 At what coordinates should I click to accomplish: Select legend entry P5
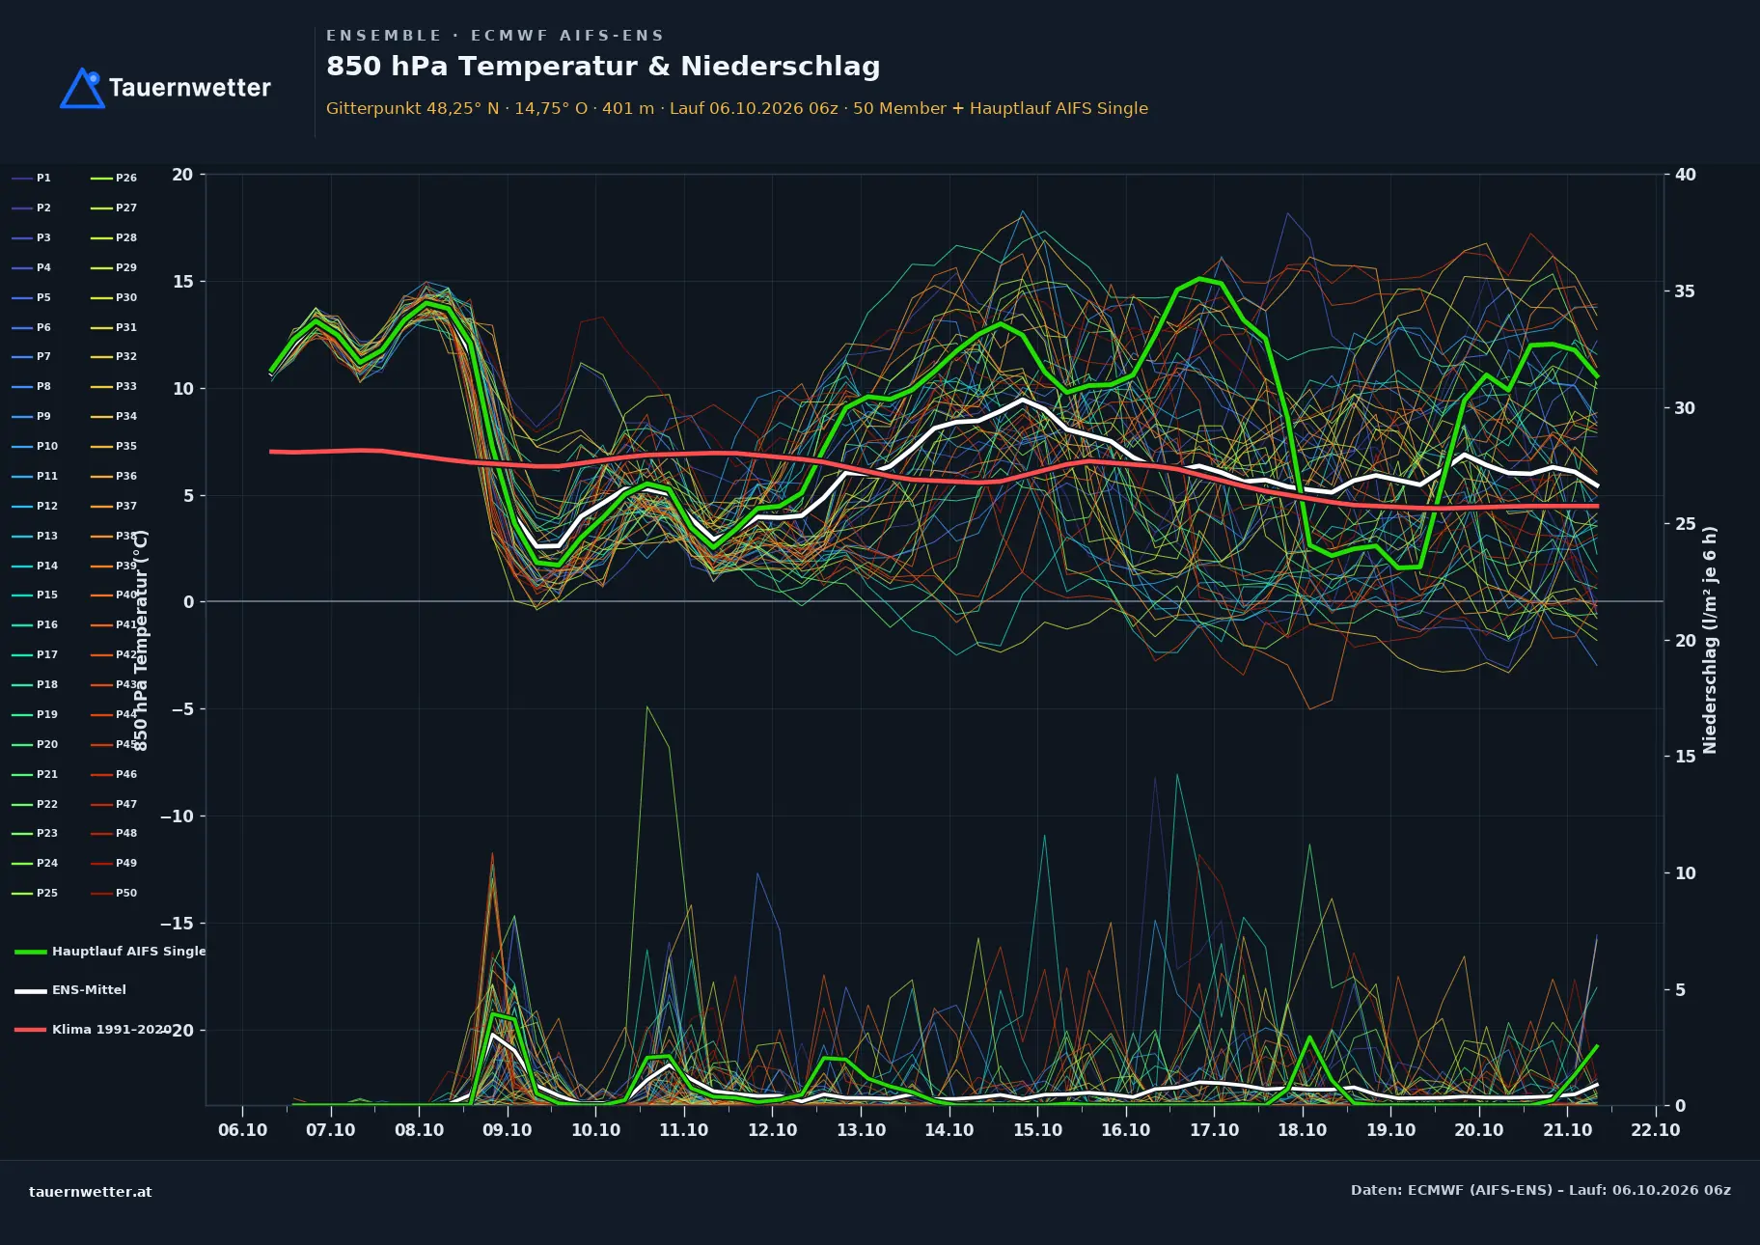pos(31,297)
